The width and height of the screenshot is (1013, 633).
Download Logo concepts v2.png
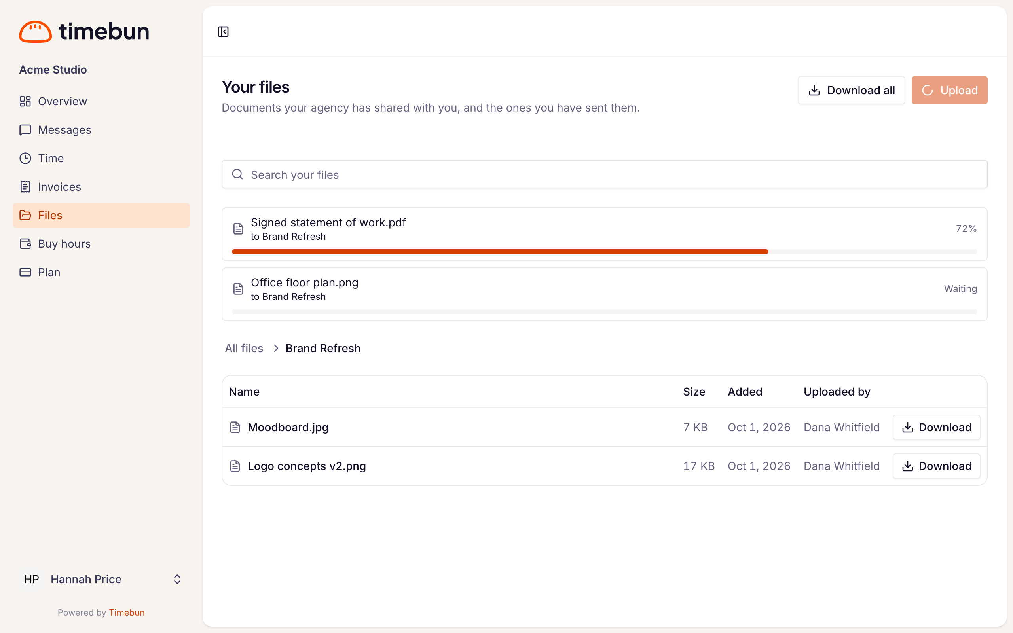[x=936, y=466]
